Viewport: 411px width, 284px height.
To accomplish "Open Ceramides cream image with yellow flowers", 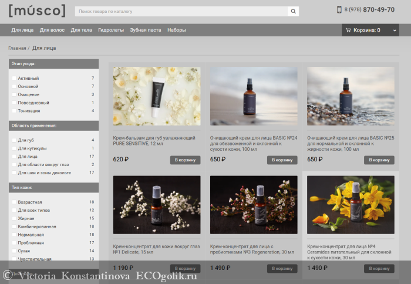I will [x=350, y=205].
